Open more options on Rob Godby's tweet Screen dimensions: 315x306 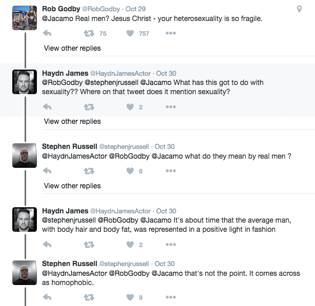click(x=171, y=33)
